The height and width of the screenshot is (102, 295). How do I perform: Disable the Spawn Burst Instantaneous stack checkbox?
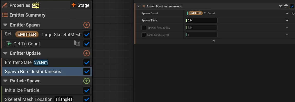click(x=87, y=71)
